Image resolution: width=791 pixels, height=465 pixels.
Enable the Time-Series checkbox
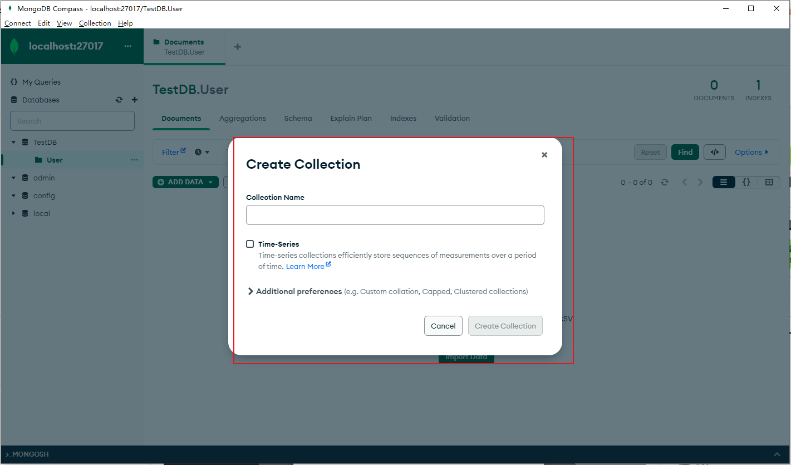[x=250, y=244]
